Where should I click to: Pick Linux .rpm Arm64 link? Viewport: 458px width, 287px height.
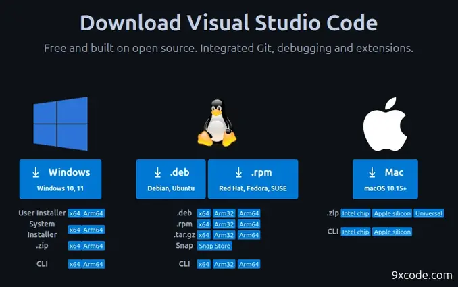[249, 224]
